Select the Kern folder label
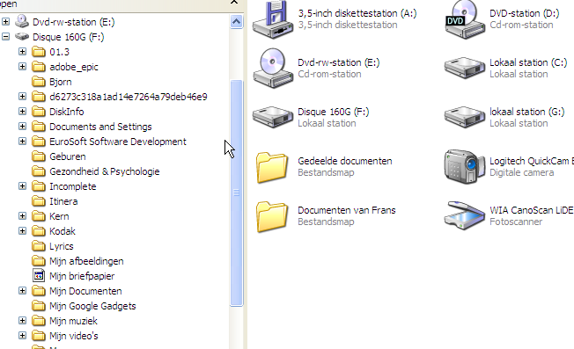Screen dimensions: 574x349 tap(59, 216)
